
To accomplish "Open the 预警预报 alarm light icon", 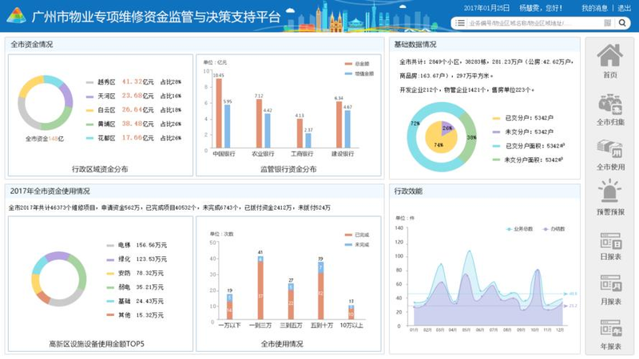I will tap(609, 191).
